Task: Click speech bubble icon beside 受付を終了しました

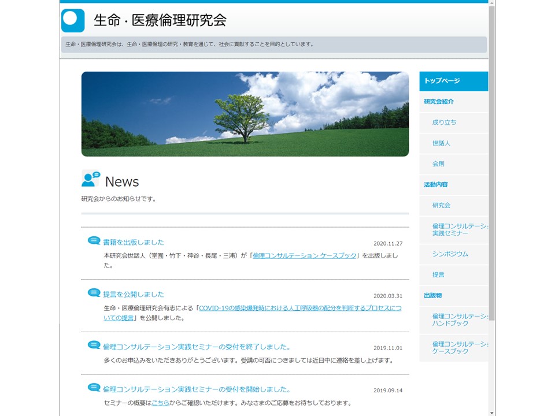Action: point(94,346)
